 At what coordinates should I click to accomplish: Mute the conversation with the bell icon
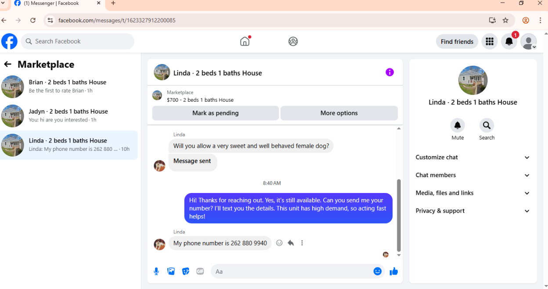coord(458,125)
